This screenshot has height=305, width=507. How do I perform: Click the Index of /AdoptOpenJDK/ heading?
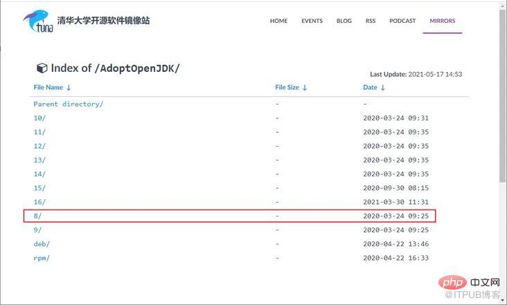pos(115,68)
